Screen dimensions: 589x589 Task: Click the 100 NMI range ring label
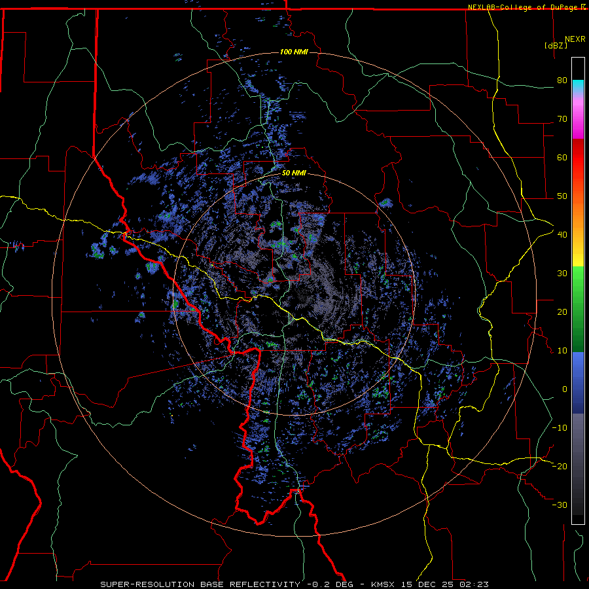coord(294,52)
